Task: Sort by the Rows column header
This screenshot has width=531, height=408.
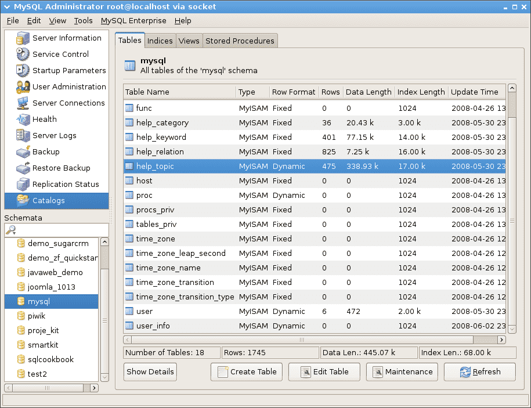Action: [331, 92]
